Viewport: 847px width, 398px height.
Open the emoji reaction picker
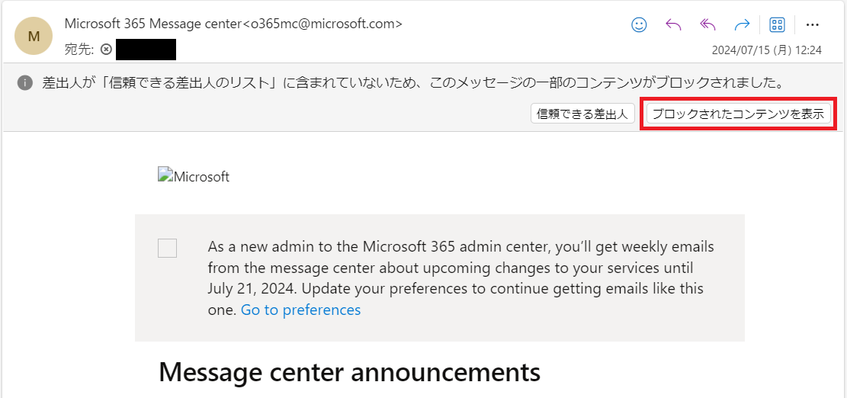coord(639,24)
